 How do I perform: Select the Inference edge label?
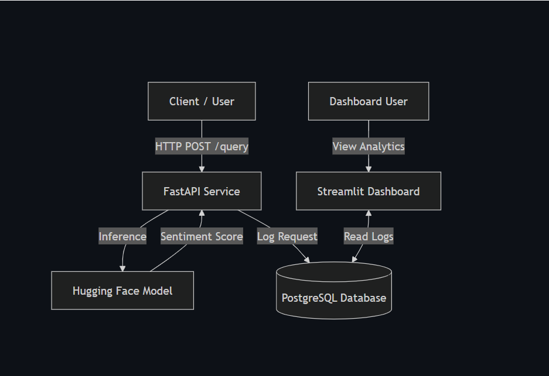(x=122, y=236)
